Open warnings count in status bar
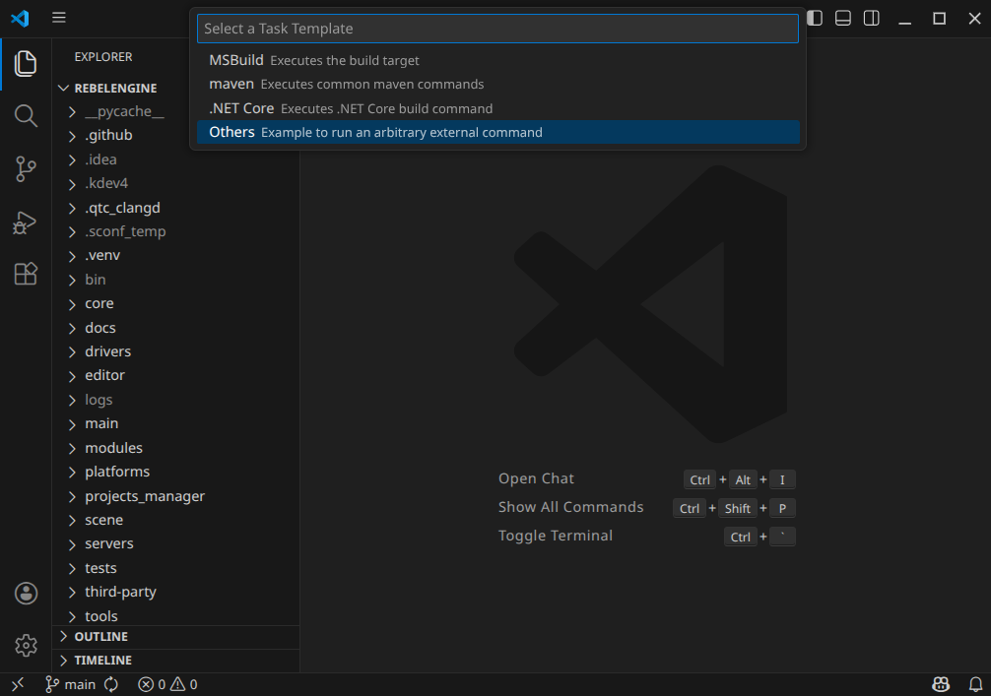The image size is (991, 696). (184, 684)
